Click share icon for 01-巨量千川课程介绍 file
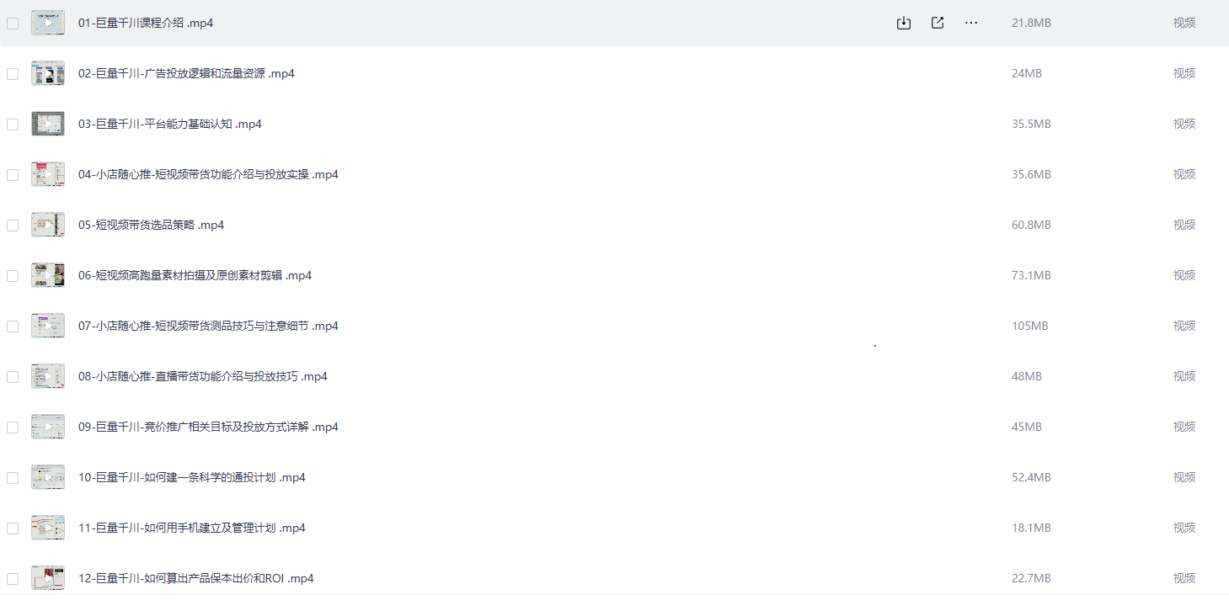The image size is (1229, 600). coord(938,23)
